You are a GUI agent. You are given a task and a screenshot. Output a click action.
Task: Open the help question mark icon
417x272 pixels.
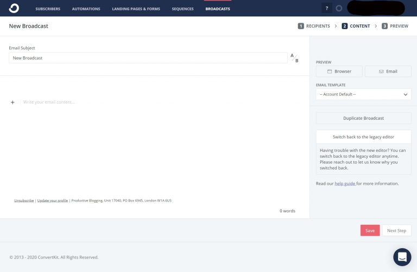tap(326, 8)
